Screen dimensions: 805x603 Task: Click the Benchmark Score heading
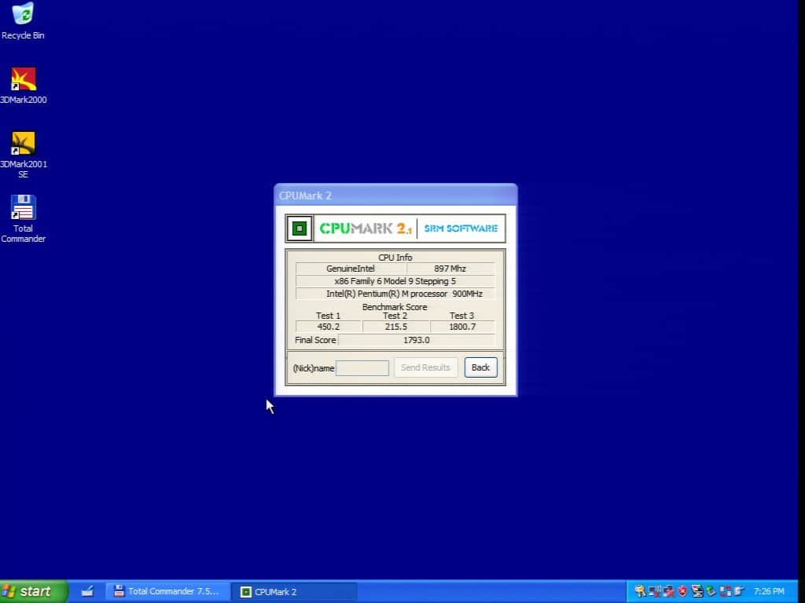coord(395,307)
